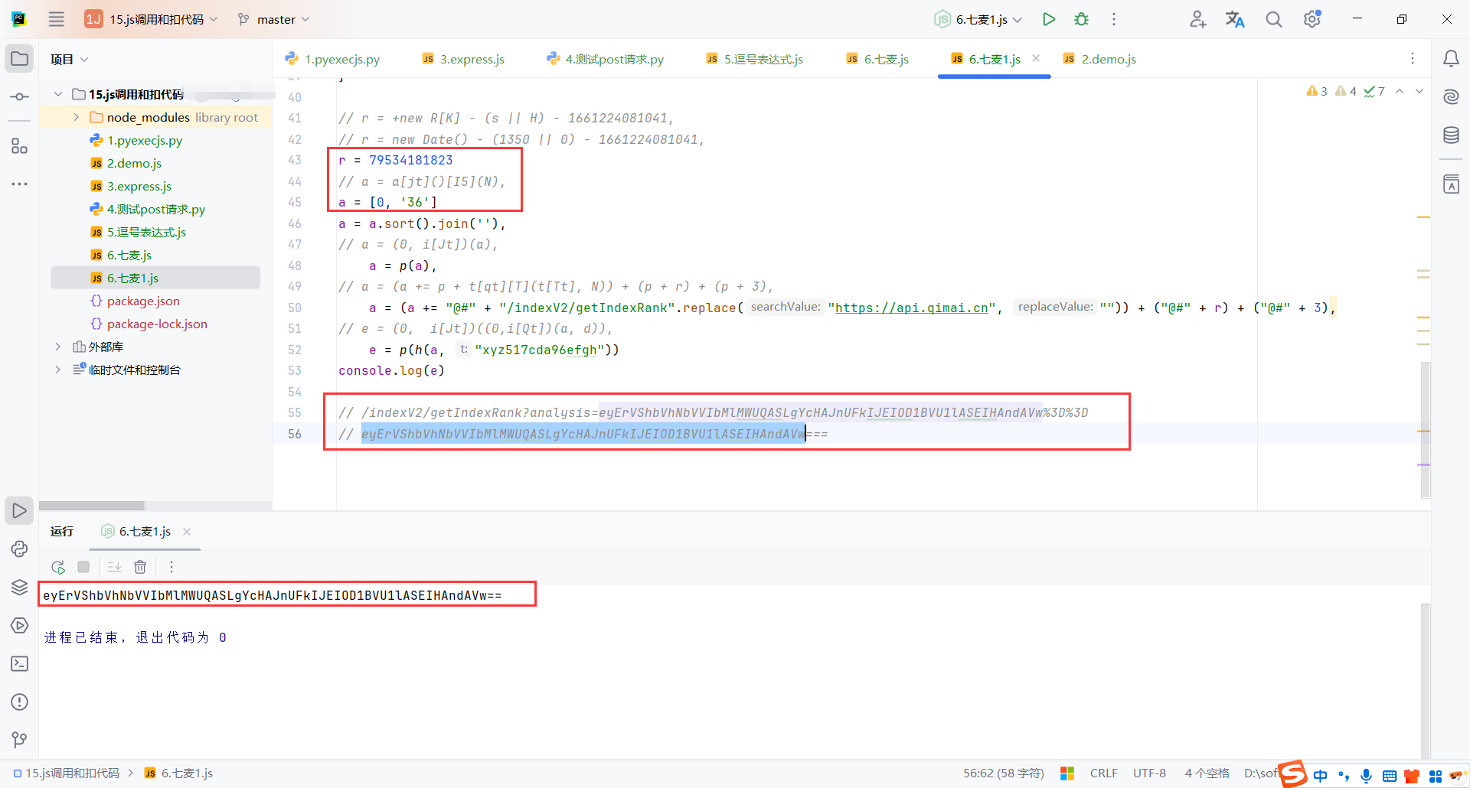This screenshot has height=788, width=1470.
Task: Go to previous highlighted error arrow
Action: pyautogui.click(x=1400, y=92)
